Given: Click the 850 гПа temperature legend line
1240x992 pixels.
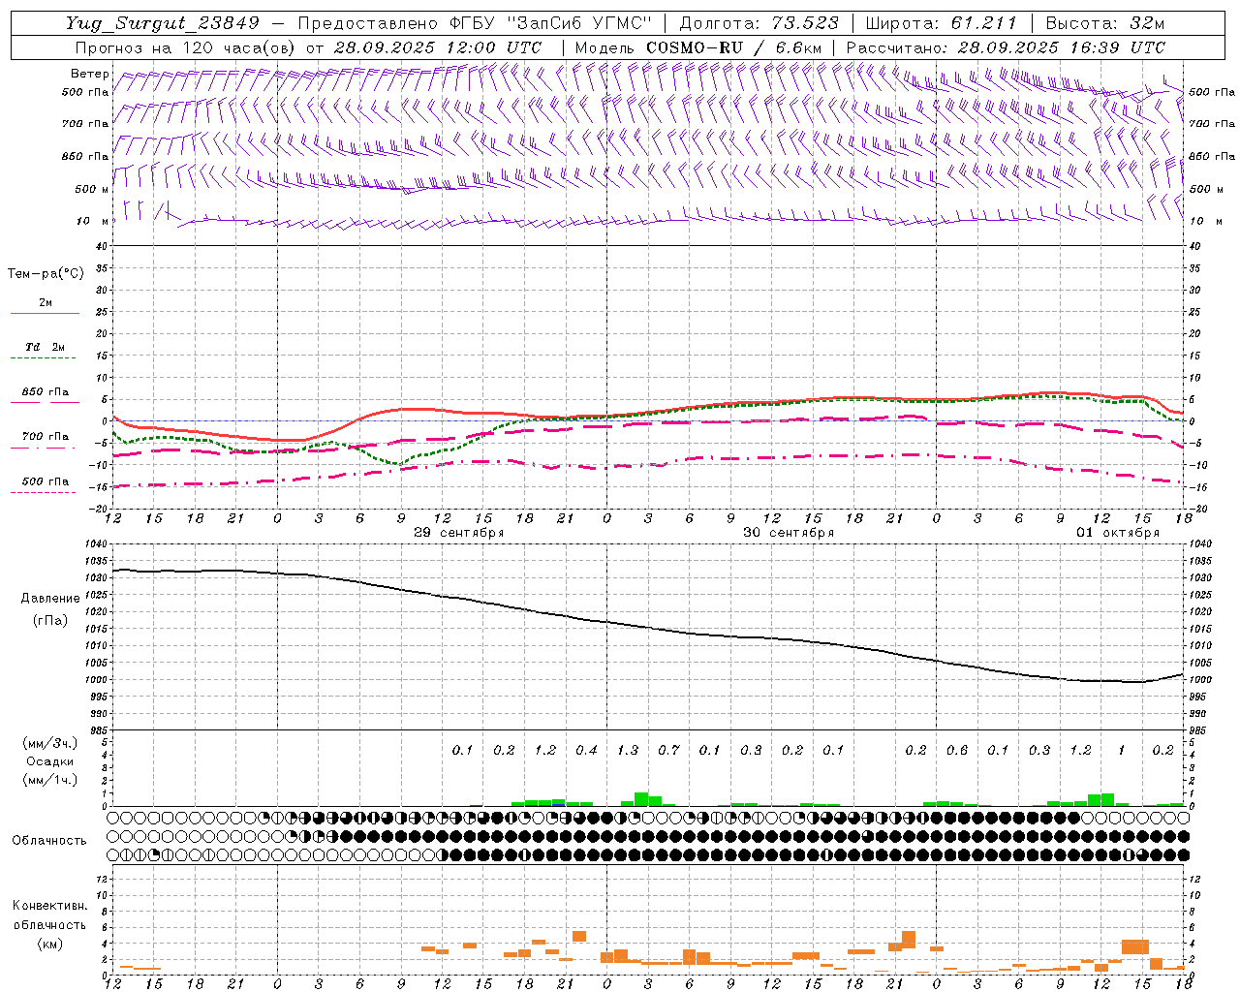Looking at the screenshot, I should coord(45,403).
